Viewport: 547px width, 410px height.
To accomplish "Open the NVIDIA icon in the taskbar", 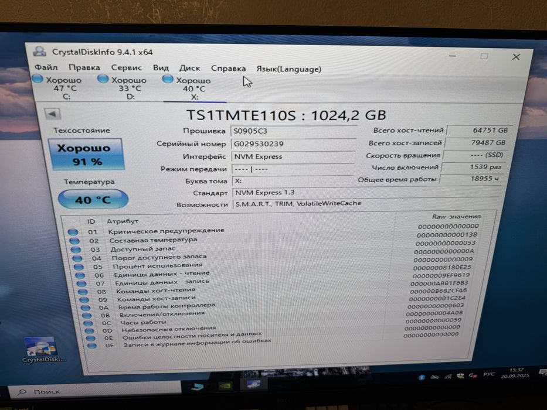I will click(225, 386).
